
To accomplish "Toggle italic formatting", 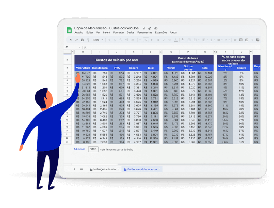I will click(164, 40).
